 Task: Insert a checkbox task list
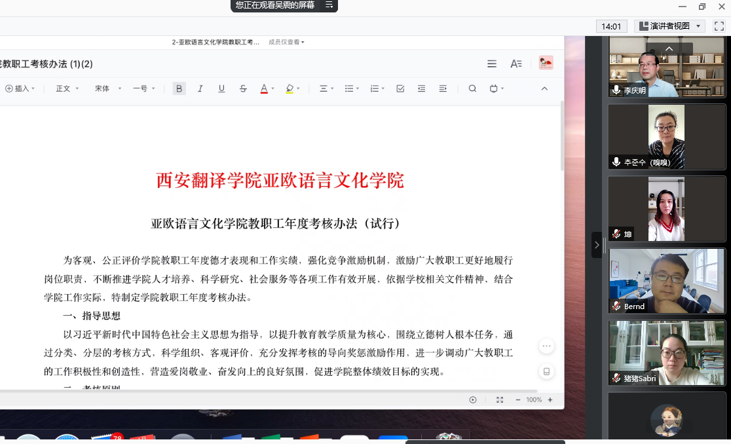[400, 88]
